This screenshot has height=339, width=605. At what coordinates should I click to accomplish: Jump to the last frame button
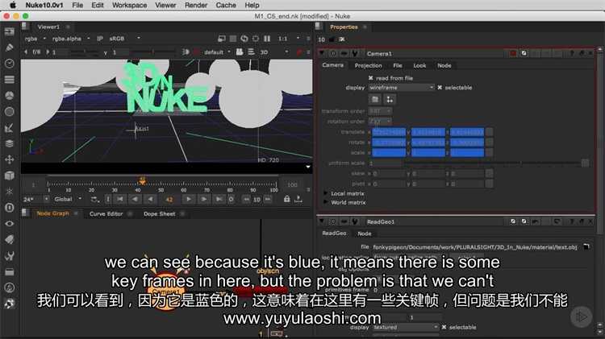click(x=219, y=199)
